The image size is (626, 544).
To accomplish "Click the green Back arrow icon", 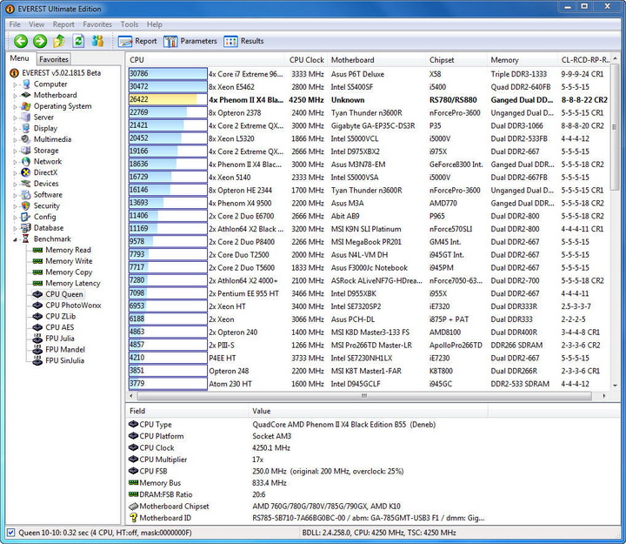I will 21,41.
